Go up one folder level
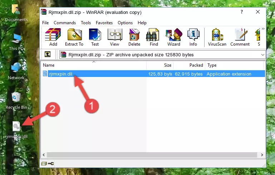 pyautogui.click(x=48, y=55)
